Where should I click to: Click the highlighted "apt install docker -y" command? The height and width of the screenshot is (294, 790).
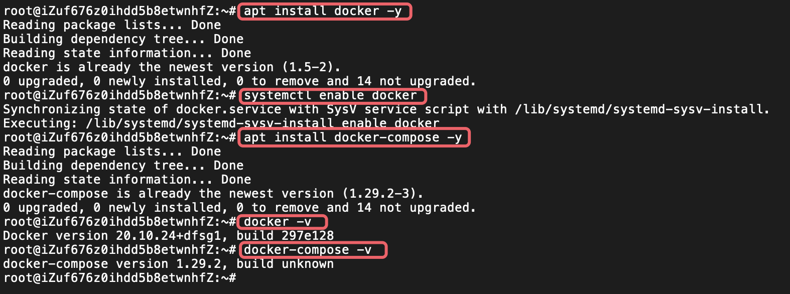323,11
